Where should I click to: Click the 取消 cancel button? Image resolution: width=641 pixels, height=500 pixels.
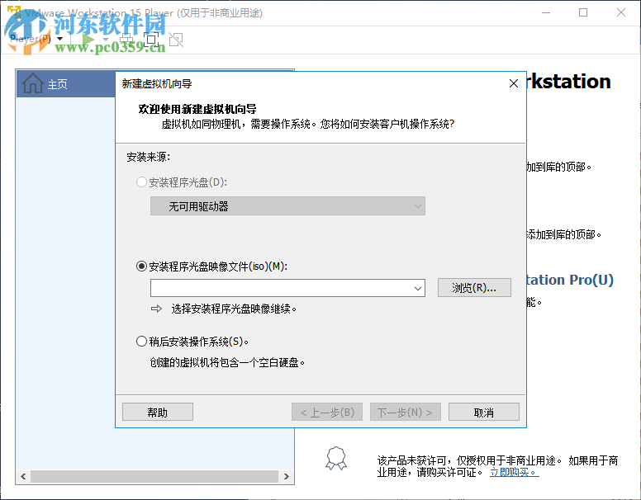coord(484,412)
